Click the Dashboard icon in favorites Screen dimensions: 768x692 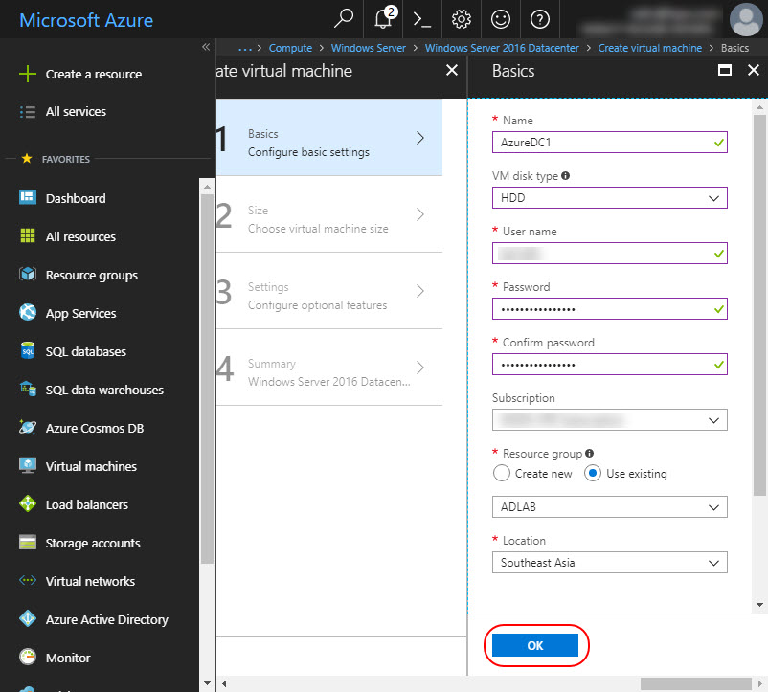coord(28,198)
